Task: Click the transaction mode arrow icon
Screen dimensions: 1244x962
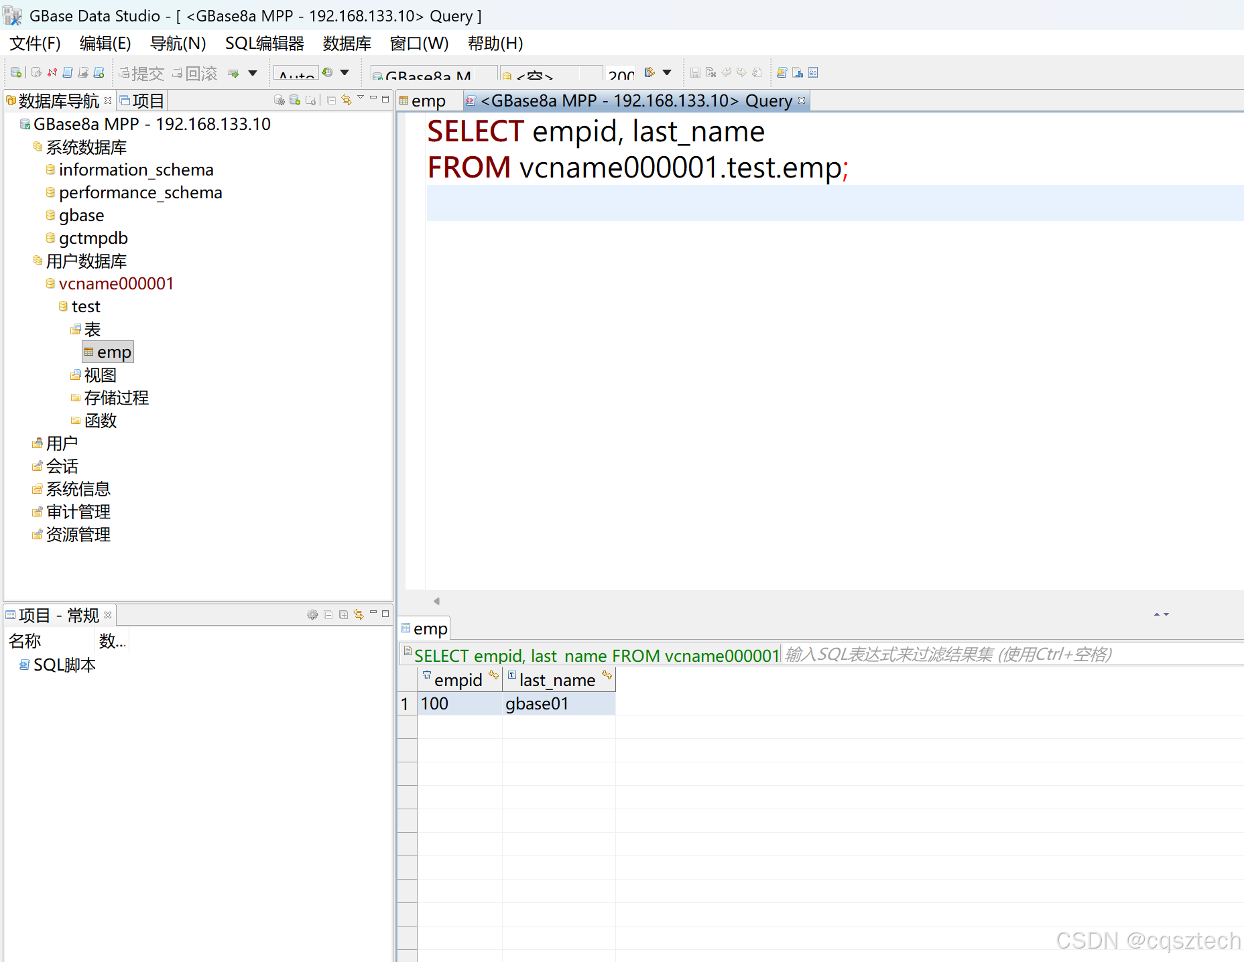Action: 234,73
